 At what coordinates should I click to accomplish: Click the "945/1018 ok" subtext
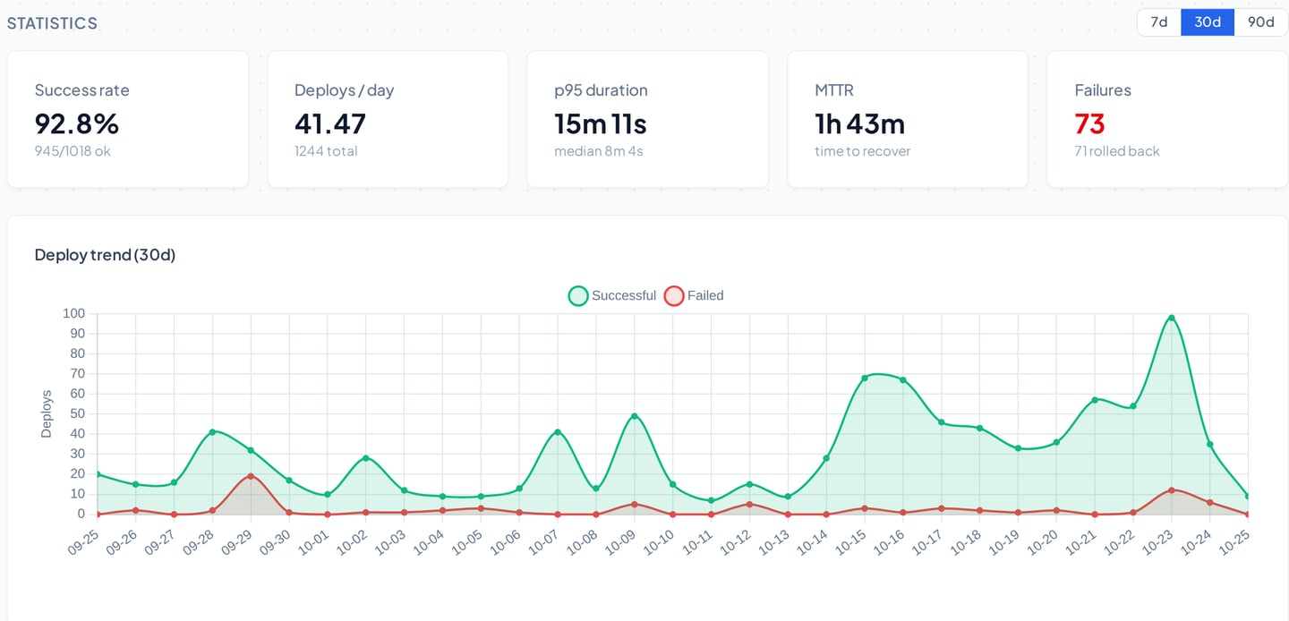pos(73,151)
